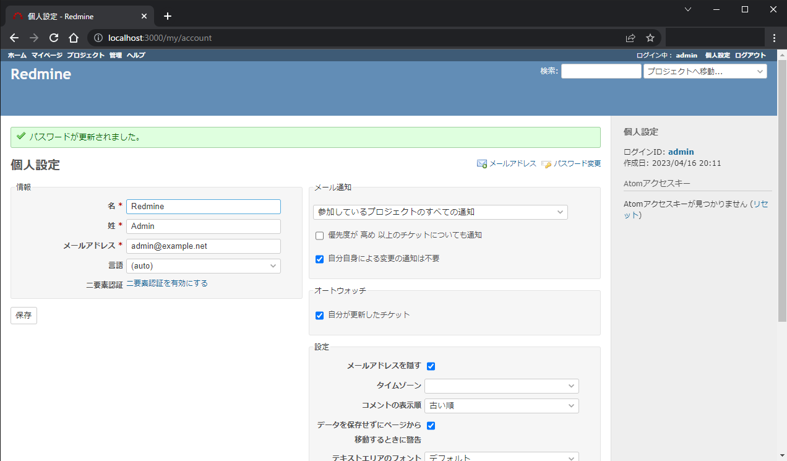Click the bookmark star in the address bar

pyautogui.click(x=650, y=38)
